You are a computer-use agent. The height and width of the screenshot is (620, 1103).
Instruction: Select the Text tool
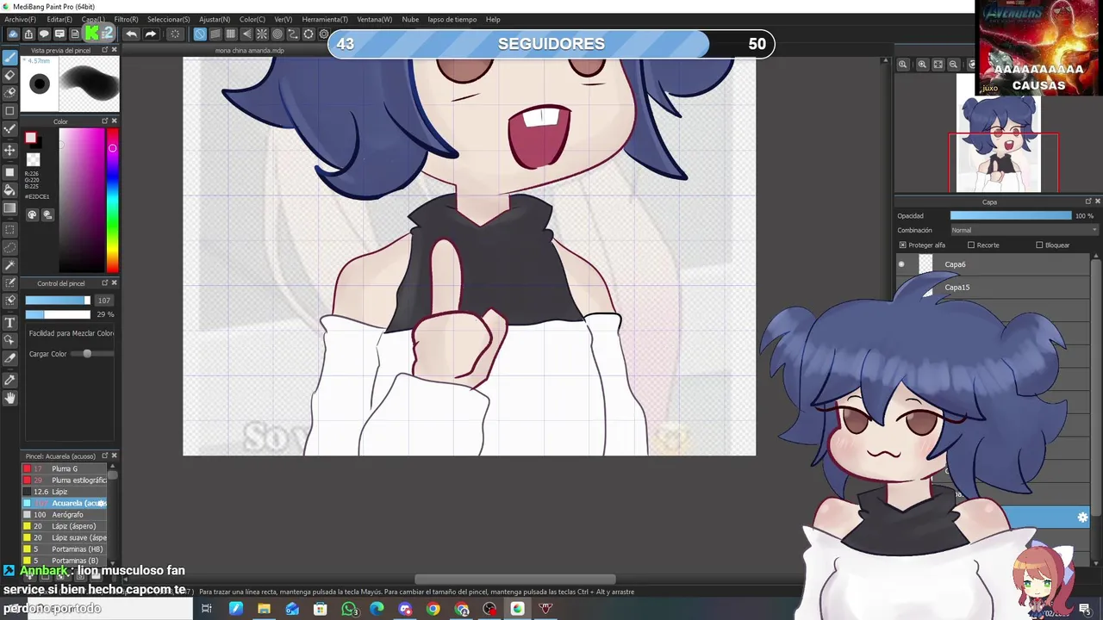click(x=10, y=323)
